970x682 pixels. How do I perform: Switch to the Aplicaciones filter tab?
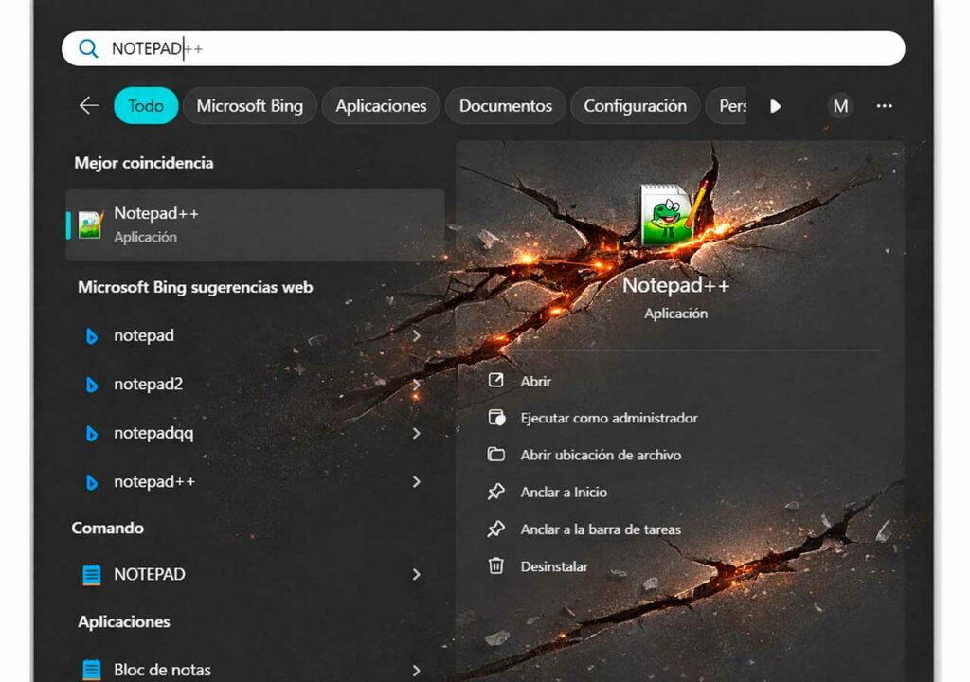coord(380,106)
